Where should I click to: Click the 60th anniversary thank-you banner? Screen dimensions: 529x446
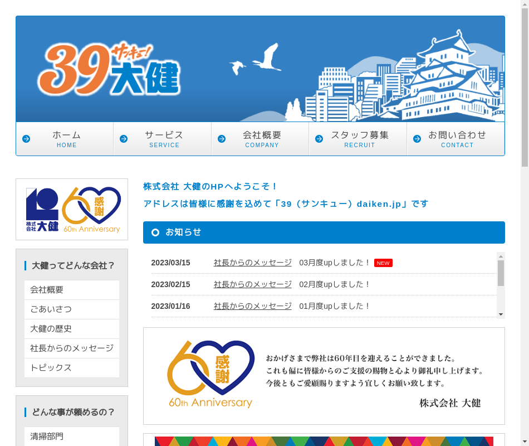click(324, 376)
